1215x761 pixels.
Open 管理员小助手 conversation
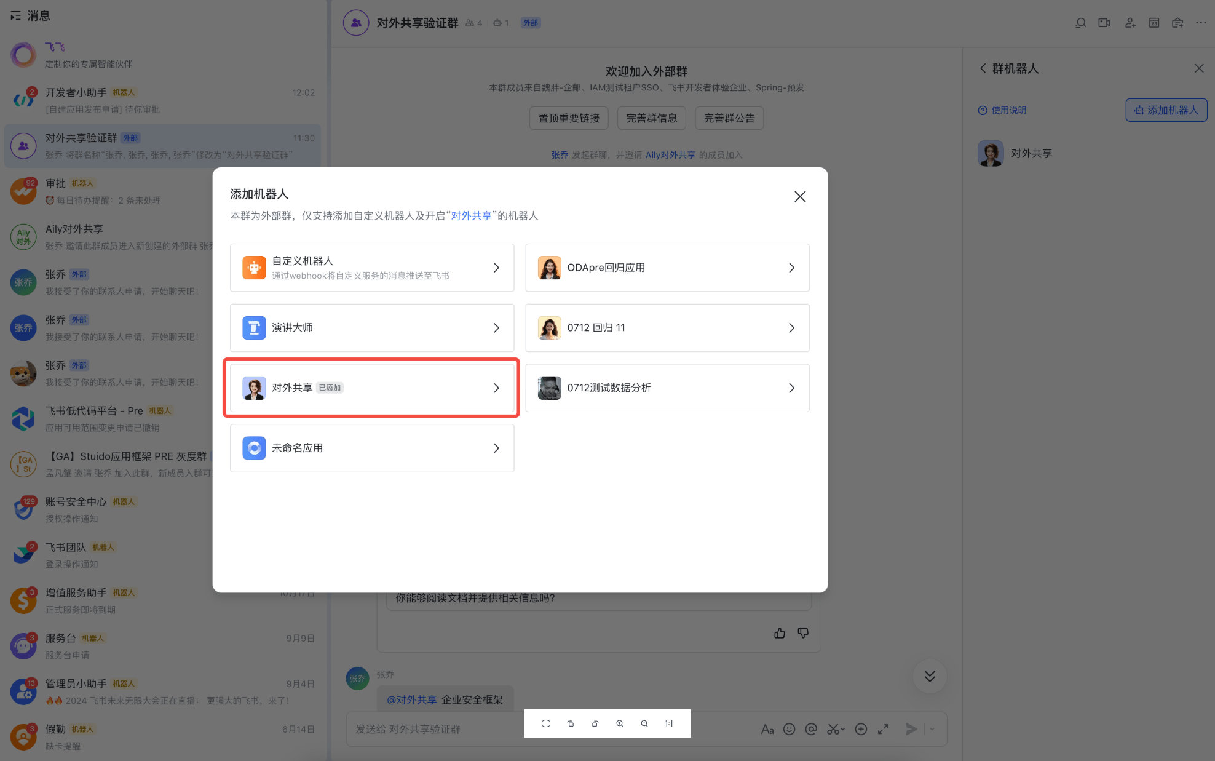[162, 692]
